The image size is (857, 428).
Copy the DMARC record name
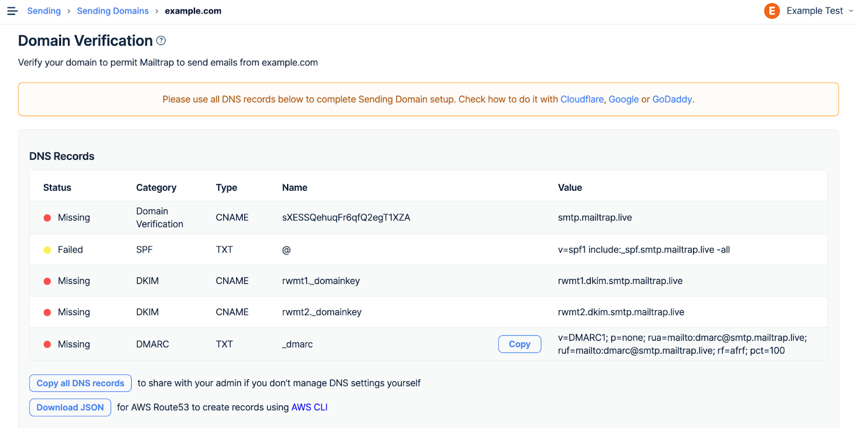tap(519, 344)
